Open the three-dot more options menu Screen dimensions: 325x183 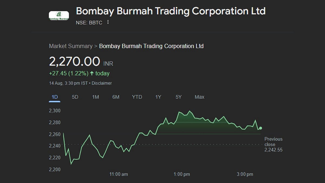tap(108, 22)
